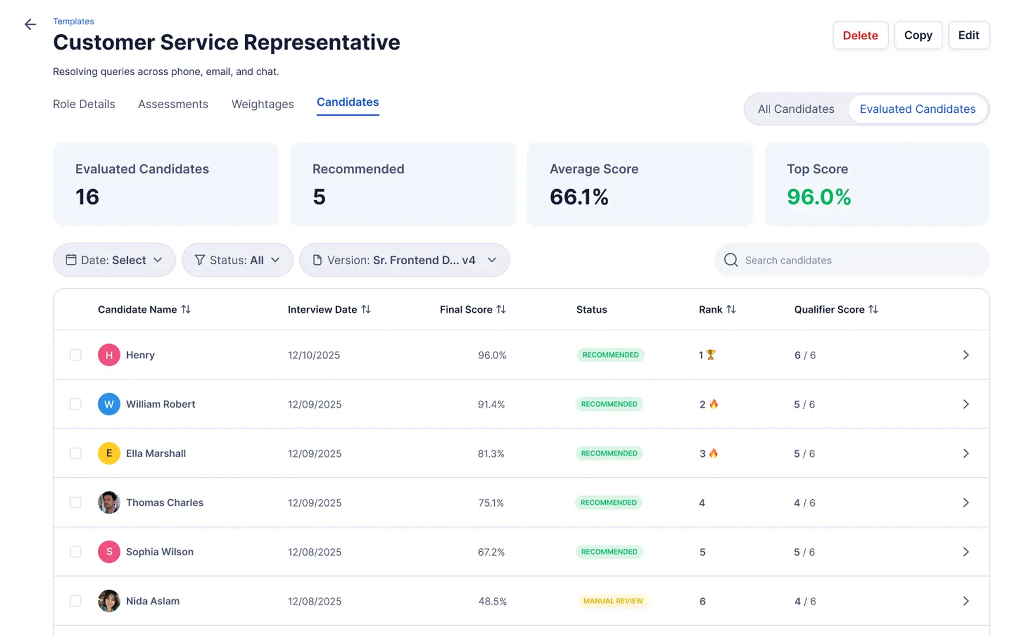The width and height of the screenshot is (1012, 635).
Task: Expand the Status: All filter
Action: click(237, 260)
